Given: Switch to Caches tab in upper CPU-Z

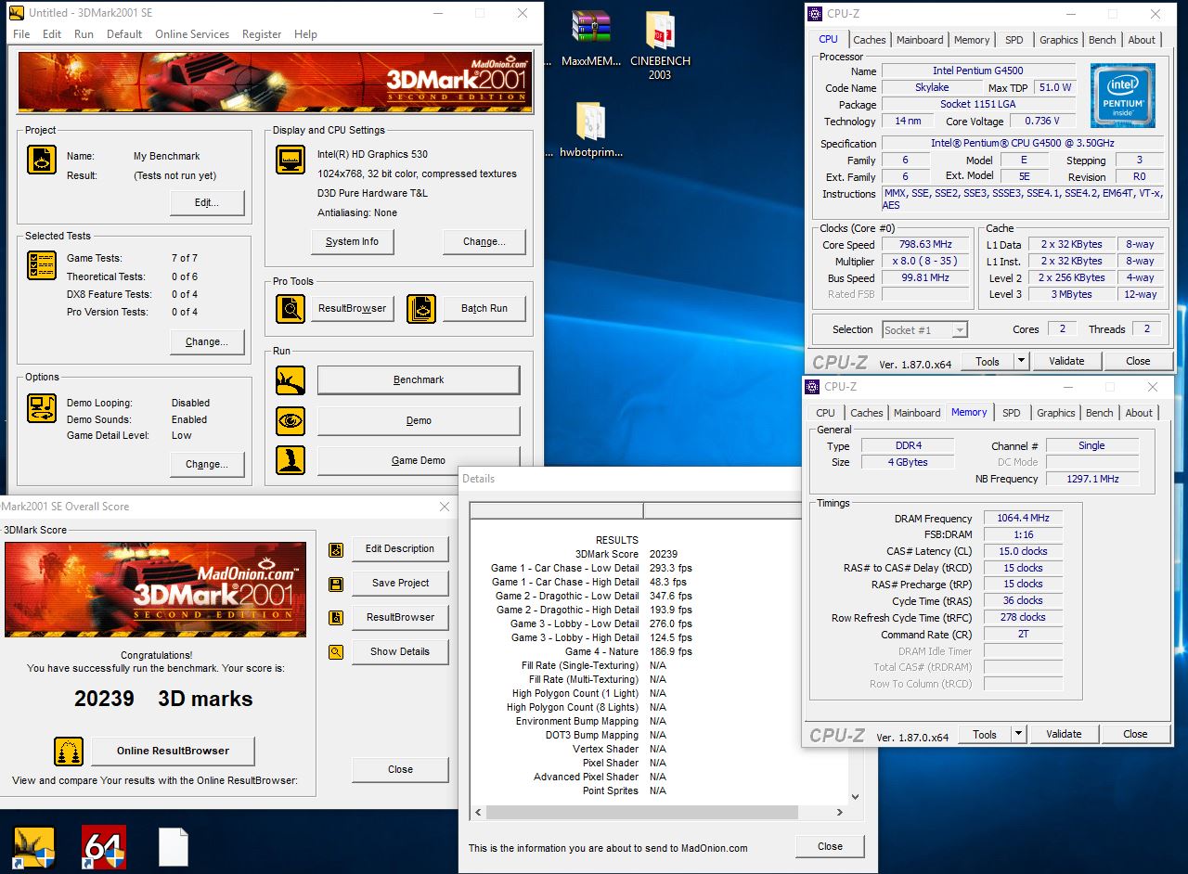Looking at the screenshot, I should point(870,40).
